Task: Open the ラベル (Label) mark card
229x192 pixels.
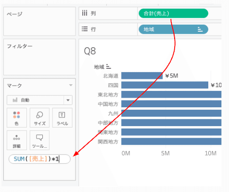Action: pos(62,117)
